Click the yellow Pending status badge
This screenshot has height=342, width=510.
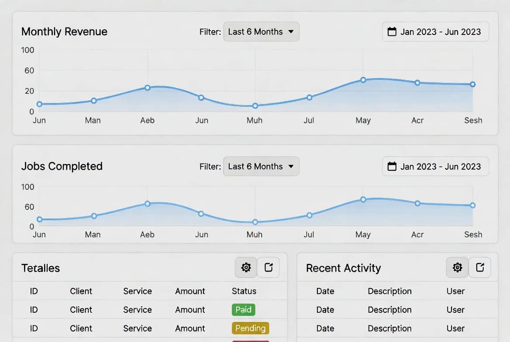(x=250, y=328)
